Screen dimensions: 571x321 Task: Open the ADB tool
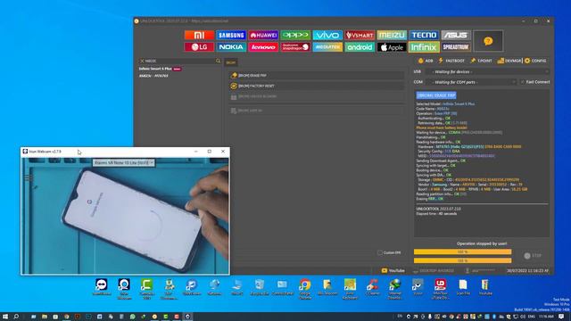[426, 61]
